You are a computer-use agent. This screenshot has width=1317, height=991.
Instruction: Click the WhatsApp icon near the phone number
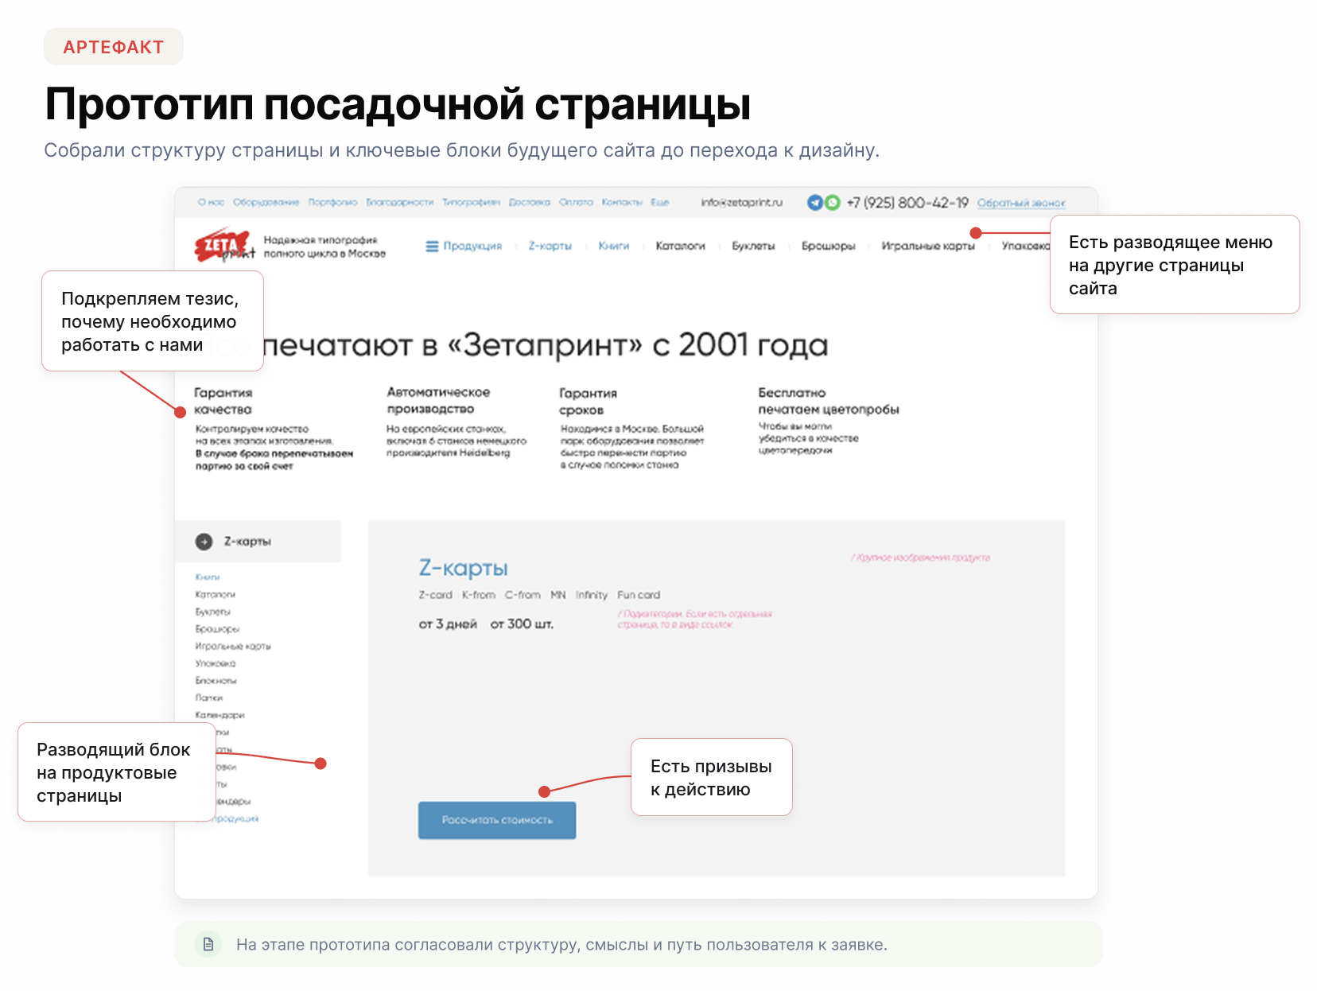pos(832,203)
